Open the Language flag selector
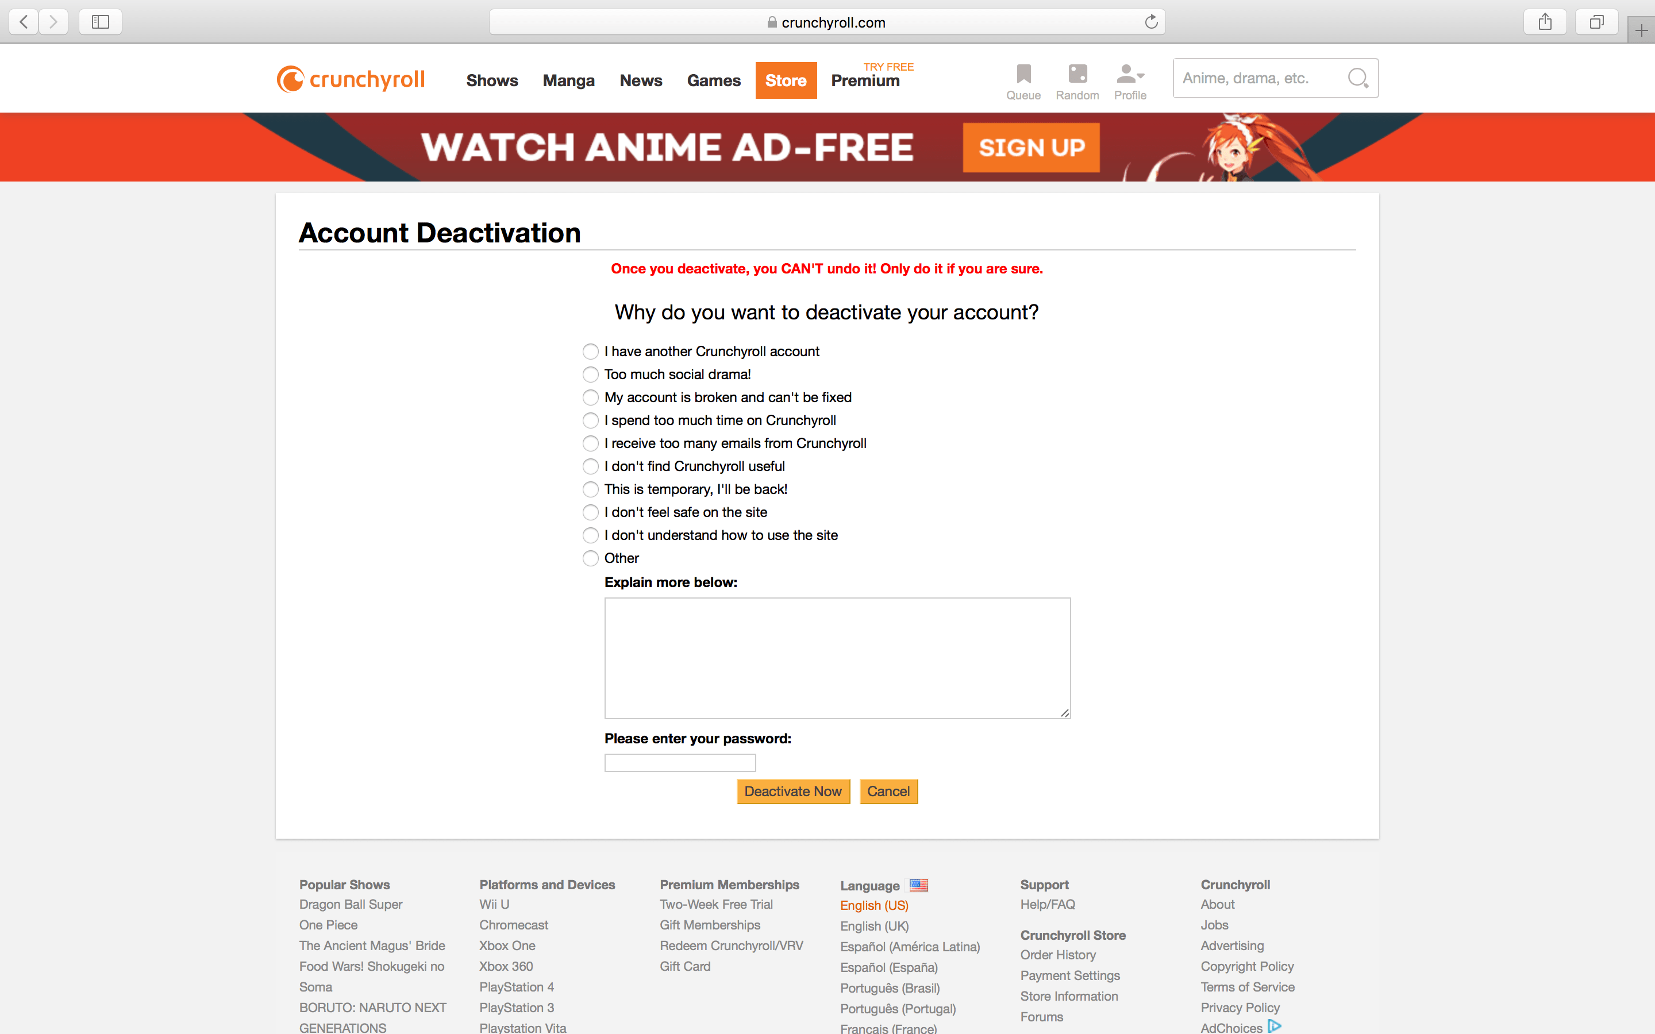This screenshot has width=1655, height=1034. pos(918,885)
